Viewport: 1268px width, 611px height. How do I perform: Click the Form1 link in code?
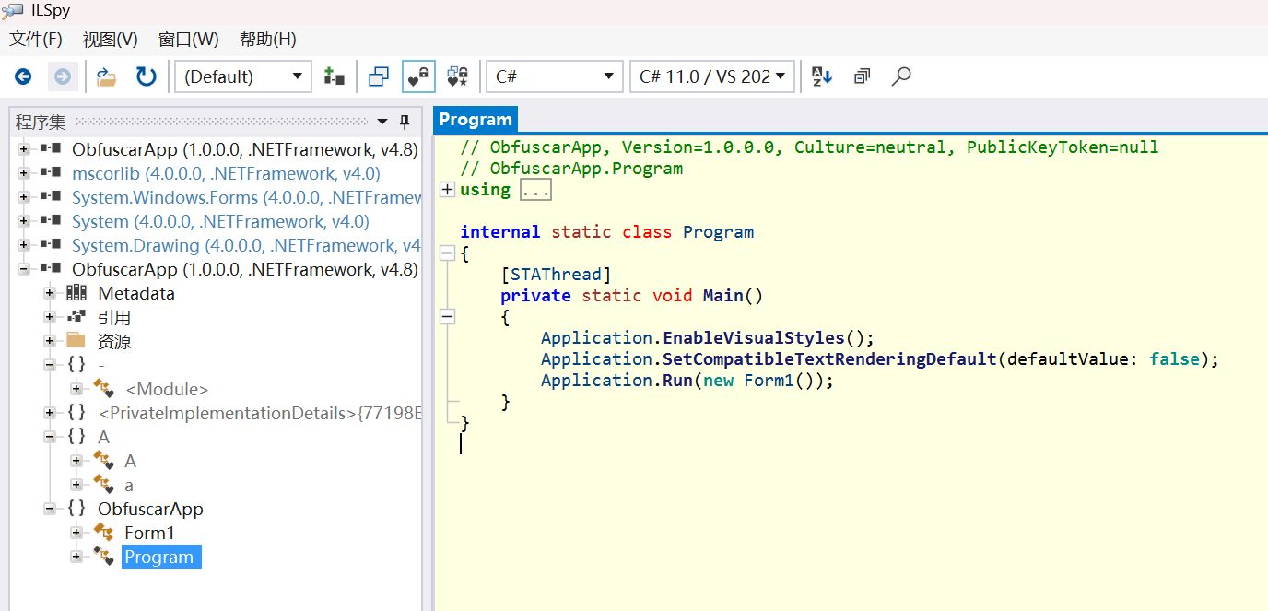coord(769,380)
